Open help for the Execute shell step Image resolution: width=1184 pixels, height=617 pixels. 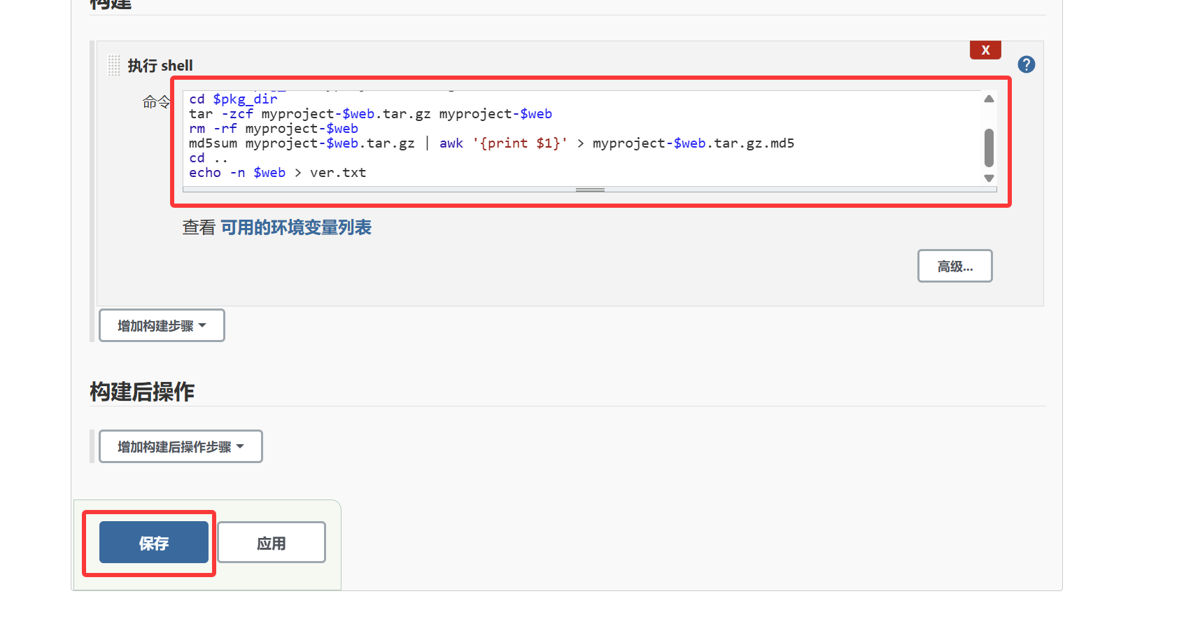(x=1026, y=64)
